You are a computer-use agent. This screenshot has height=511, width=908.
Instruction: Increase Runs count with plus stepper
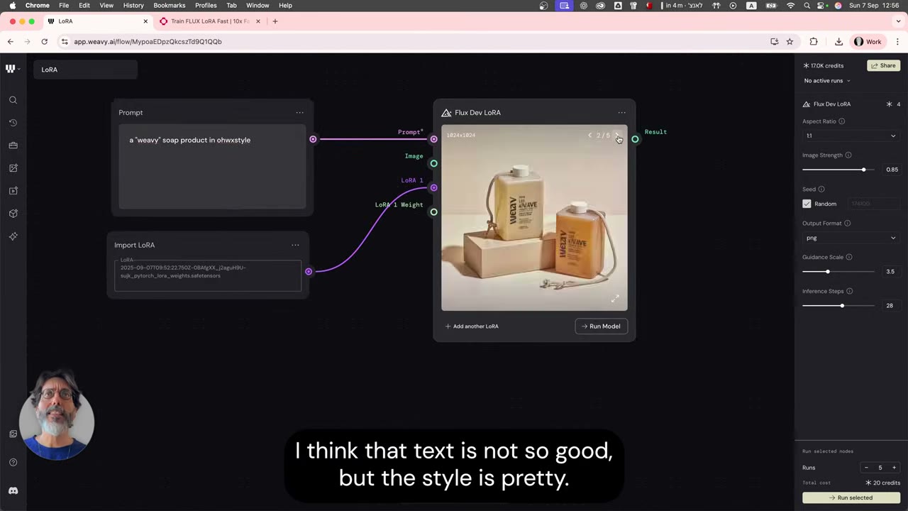pos(894,468)
